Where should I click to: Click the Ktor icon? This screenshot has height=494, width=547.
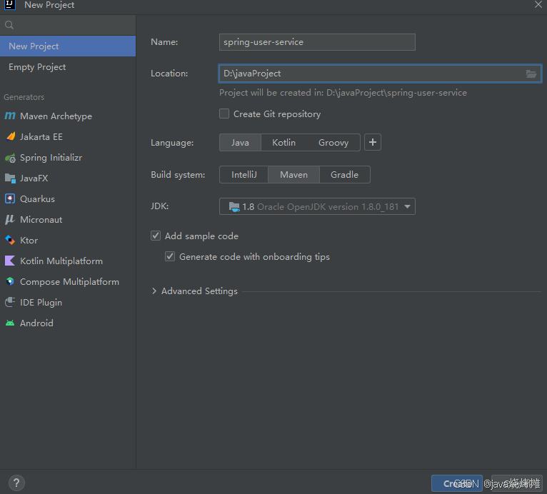pyautogui.click(x=10, y=240)
